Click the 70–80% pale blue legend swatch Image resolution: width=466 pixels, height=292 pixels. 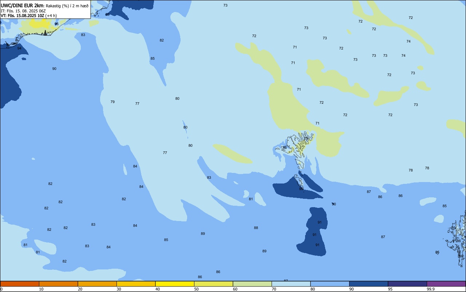point(291,284)
